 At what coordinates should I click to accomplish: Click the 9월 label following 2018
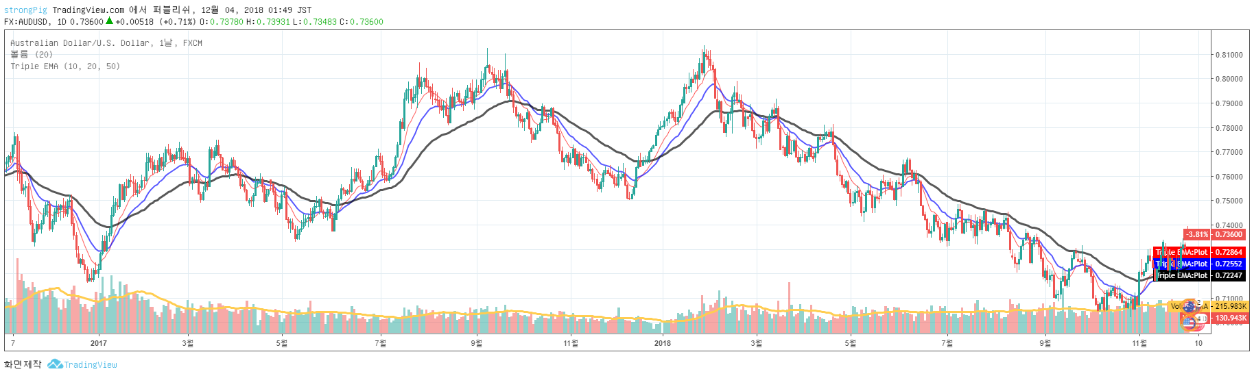[x=1045, y=343]
